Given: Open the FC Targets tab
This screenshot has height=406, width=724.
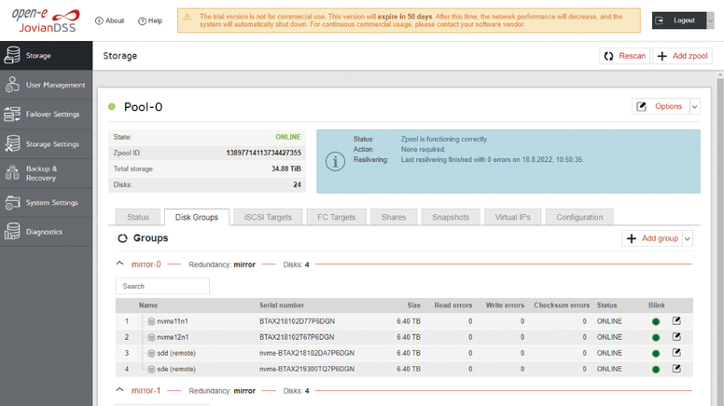Looking at the screenshot, I should pyautogui.click(x=337, y=217).
